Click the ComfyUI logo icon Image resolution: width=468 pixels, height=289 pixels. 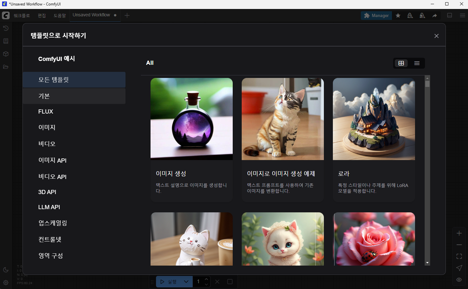[x=6, y=15]
